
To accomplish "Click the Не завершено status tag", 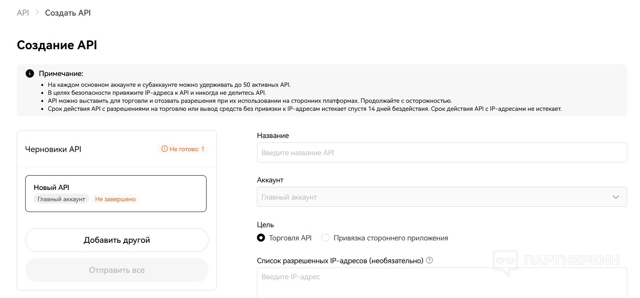I will point(115,199).
